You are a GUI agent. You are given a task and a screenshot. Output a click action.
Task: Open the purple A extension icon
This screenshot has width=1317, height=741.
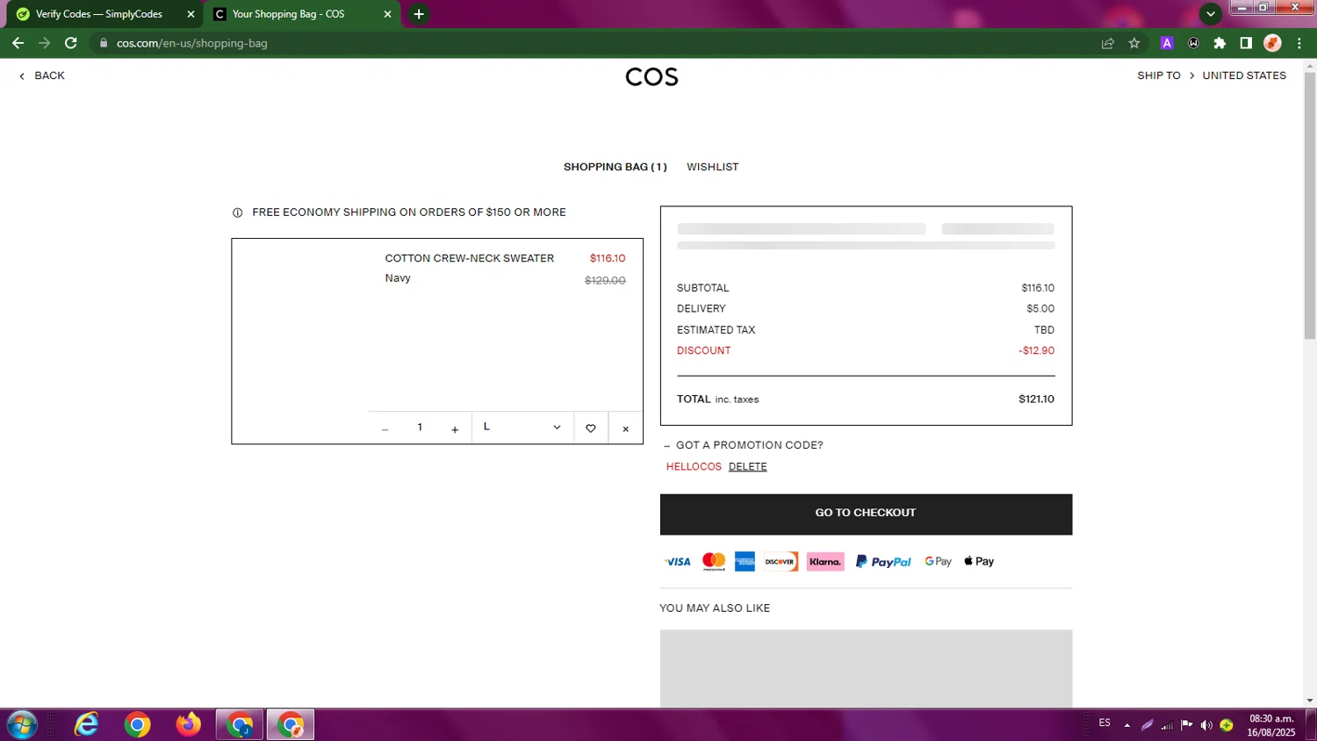pyautogui.click(x=1167, y=43)
